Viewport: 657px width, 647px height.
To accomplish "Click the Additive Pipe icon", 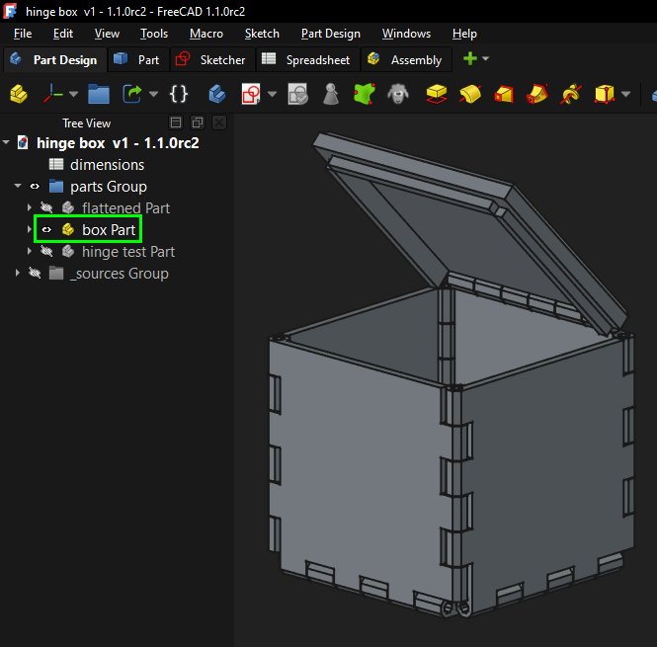I will [537, 94].
